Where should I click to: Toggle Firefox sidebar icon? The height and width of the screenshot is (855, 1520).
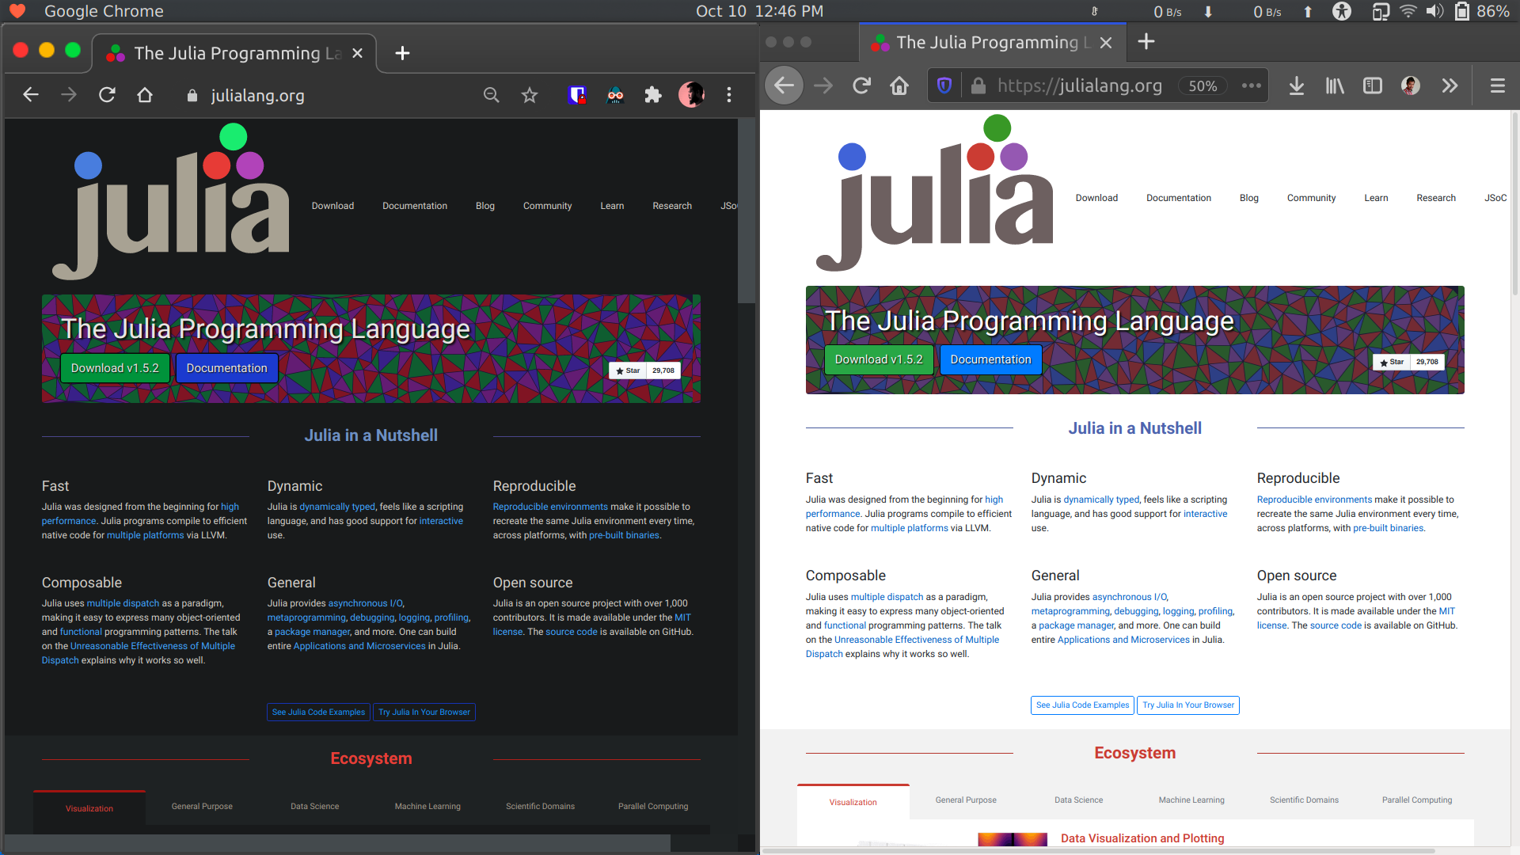click(x=1373, y=85)
